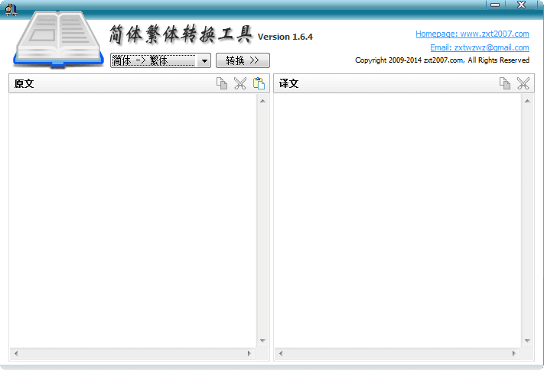
Task: Click the Email zxtwzwz@gmail.com link
Action: 480,47
